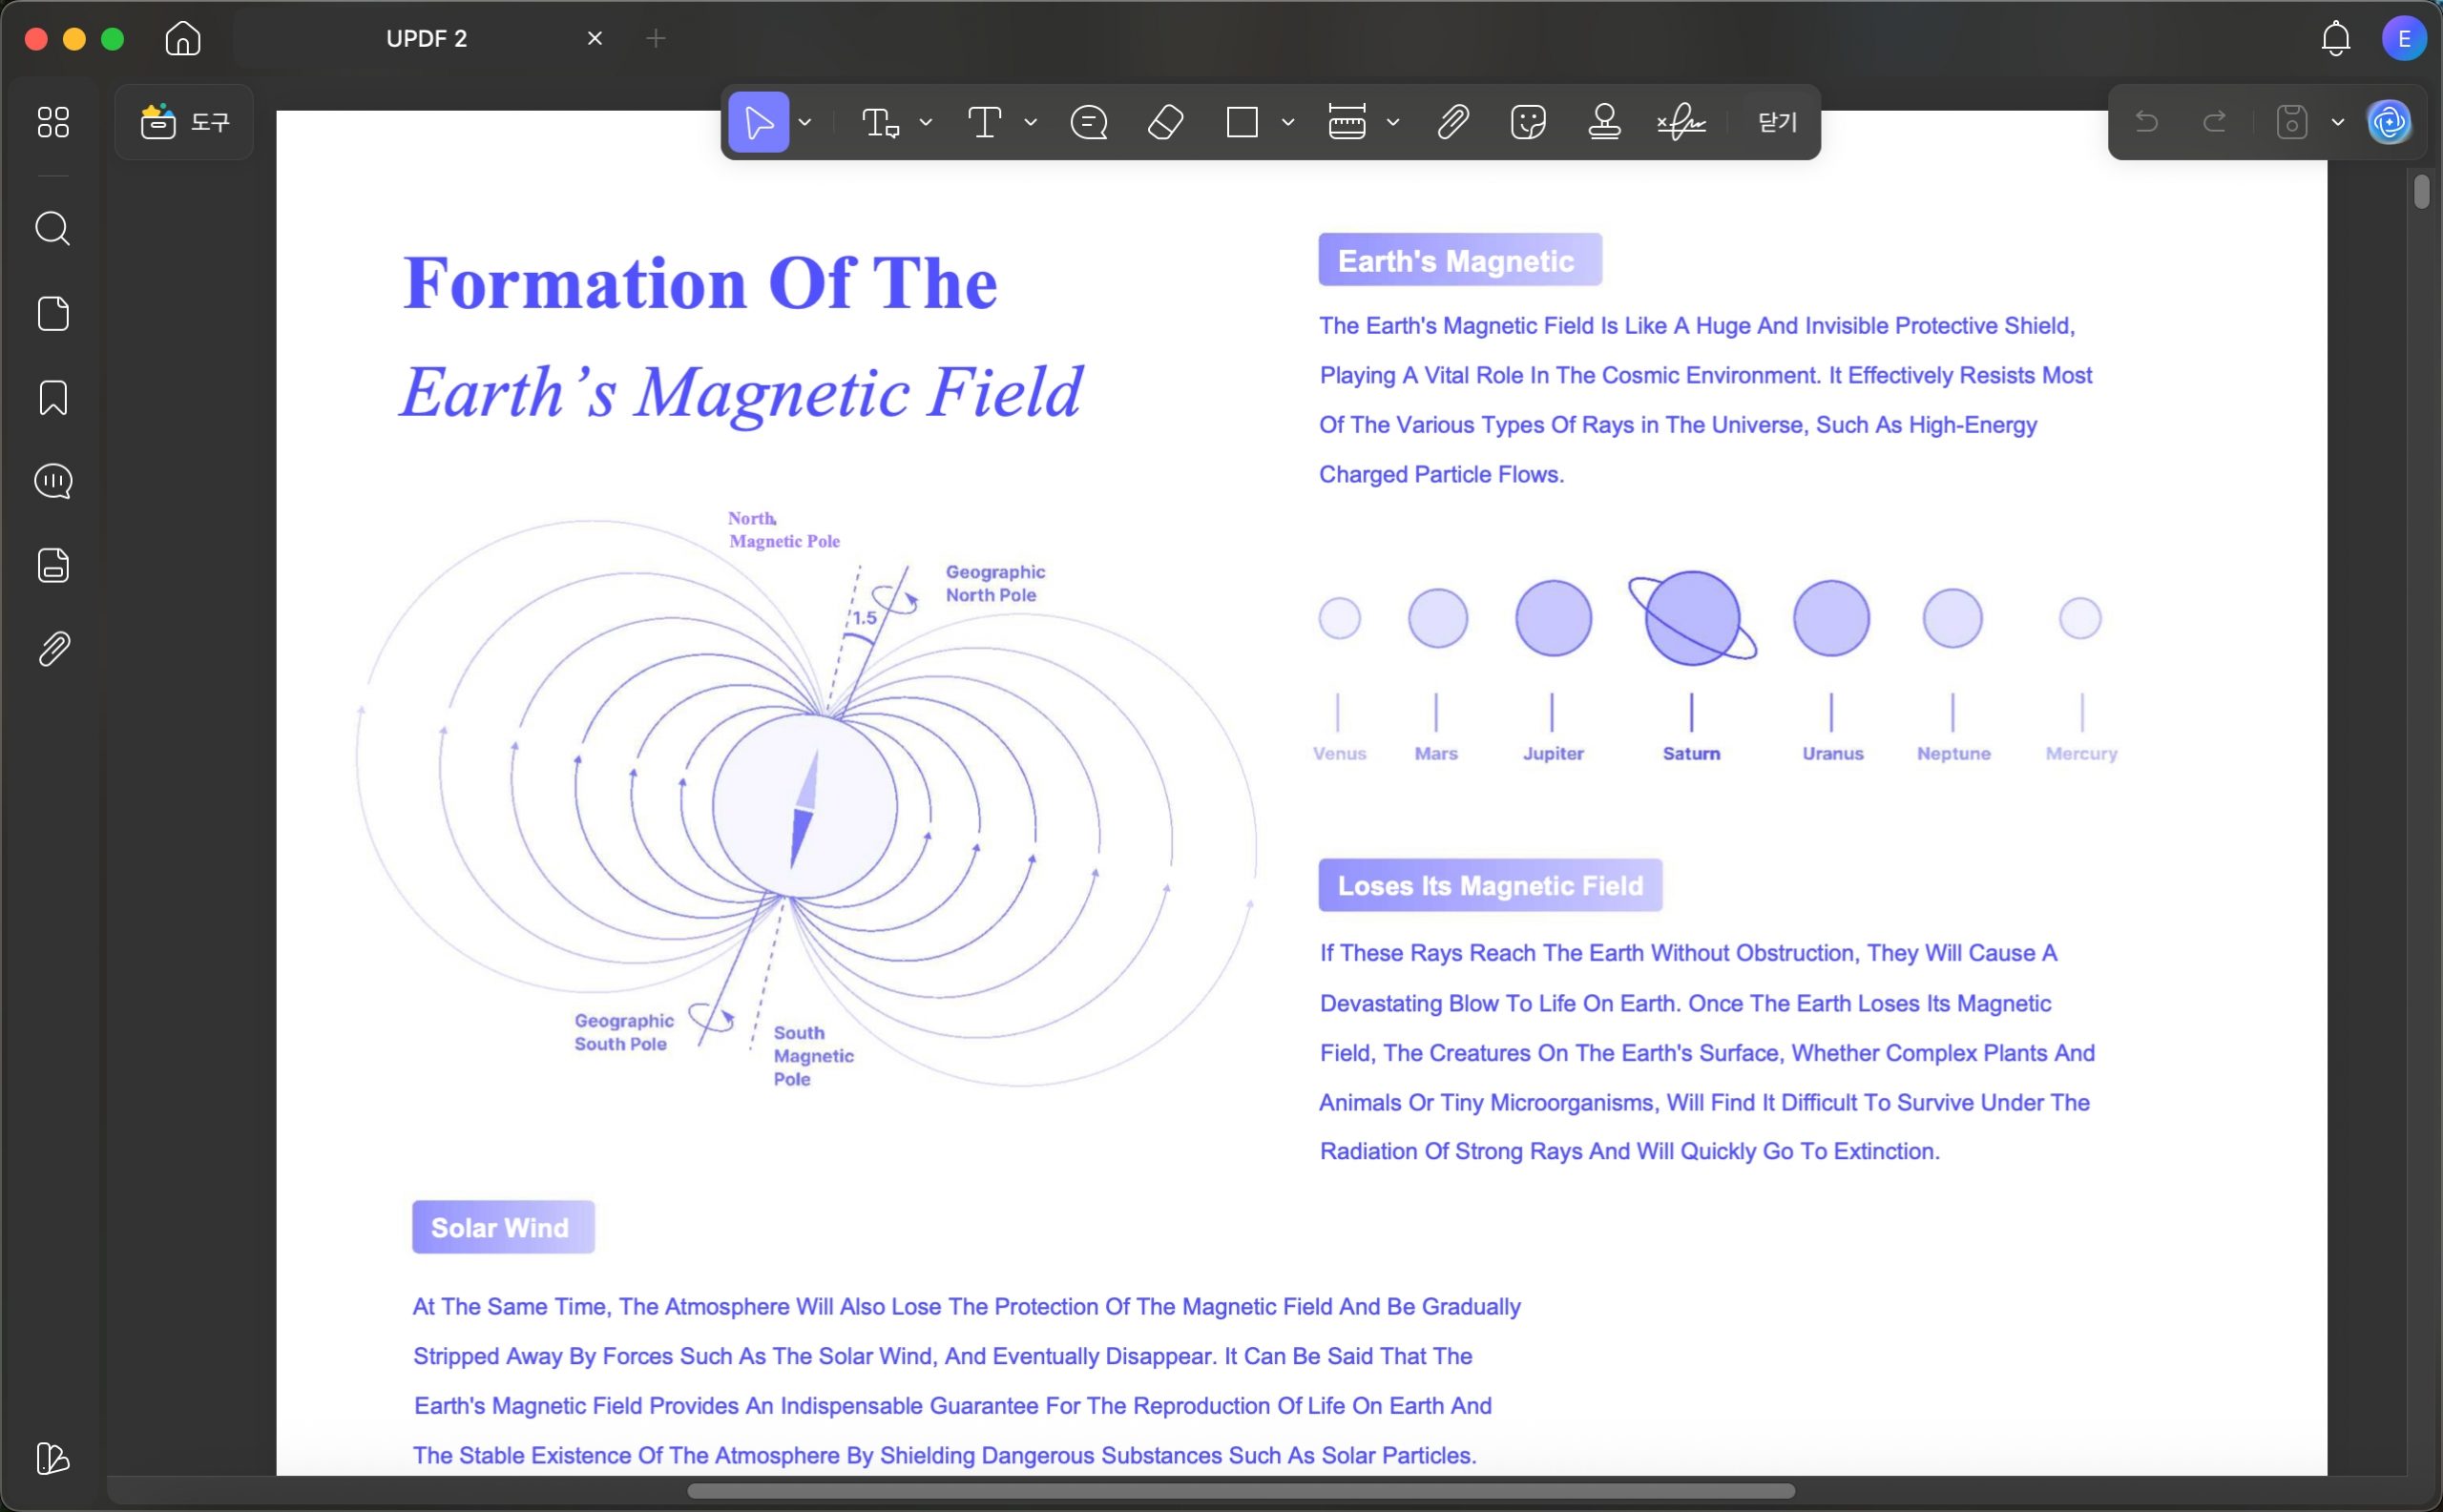Open thumbnails grid view in sidebar
This screenshot has height=1512, width=2443.
(x=53, y=122)
